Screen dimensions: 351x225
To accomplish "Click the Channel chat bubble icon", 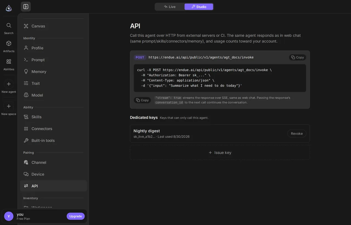I will click(26, 162).
